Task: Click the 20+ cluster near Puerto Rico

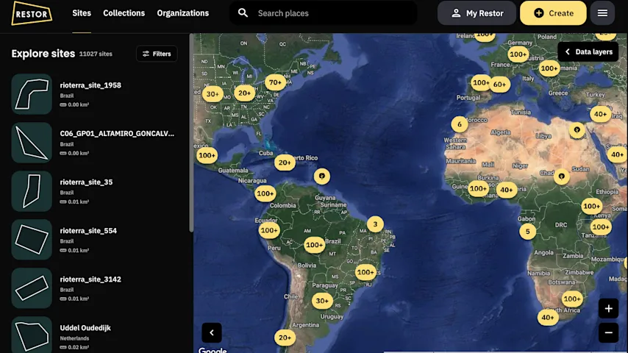Action: (285, 163)
